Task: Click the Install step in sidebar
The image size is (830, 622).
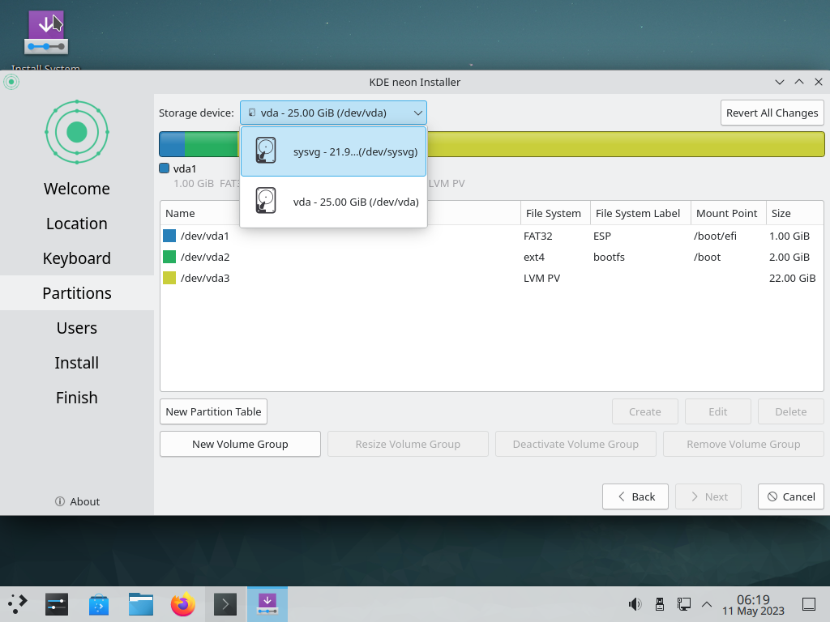Action: click(77, 363)
